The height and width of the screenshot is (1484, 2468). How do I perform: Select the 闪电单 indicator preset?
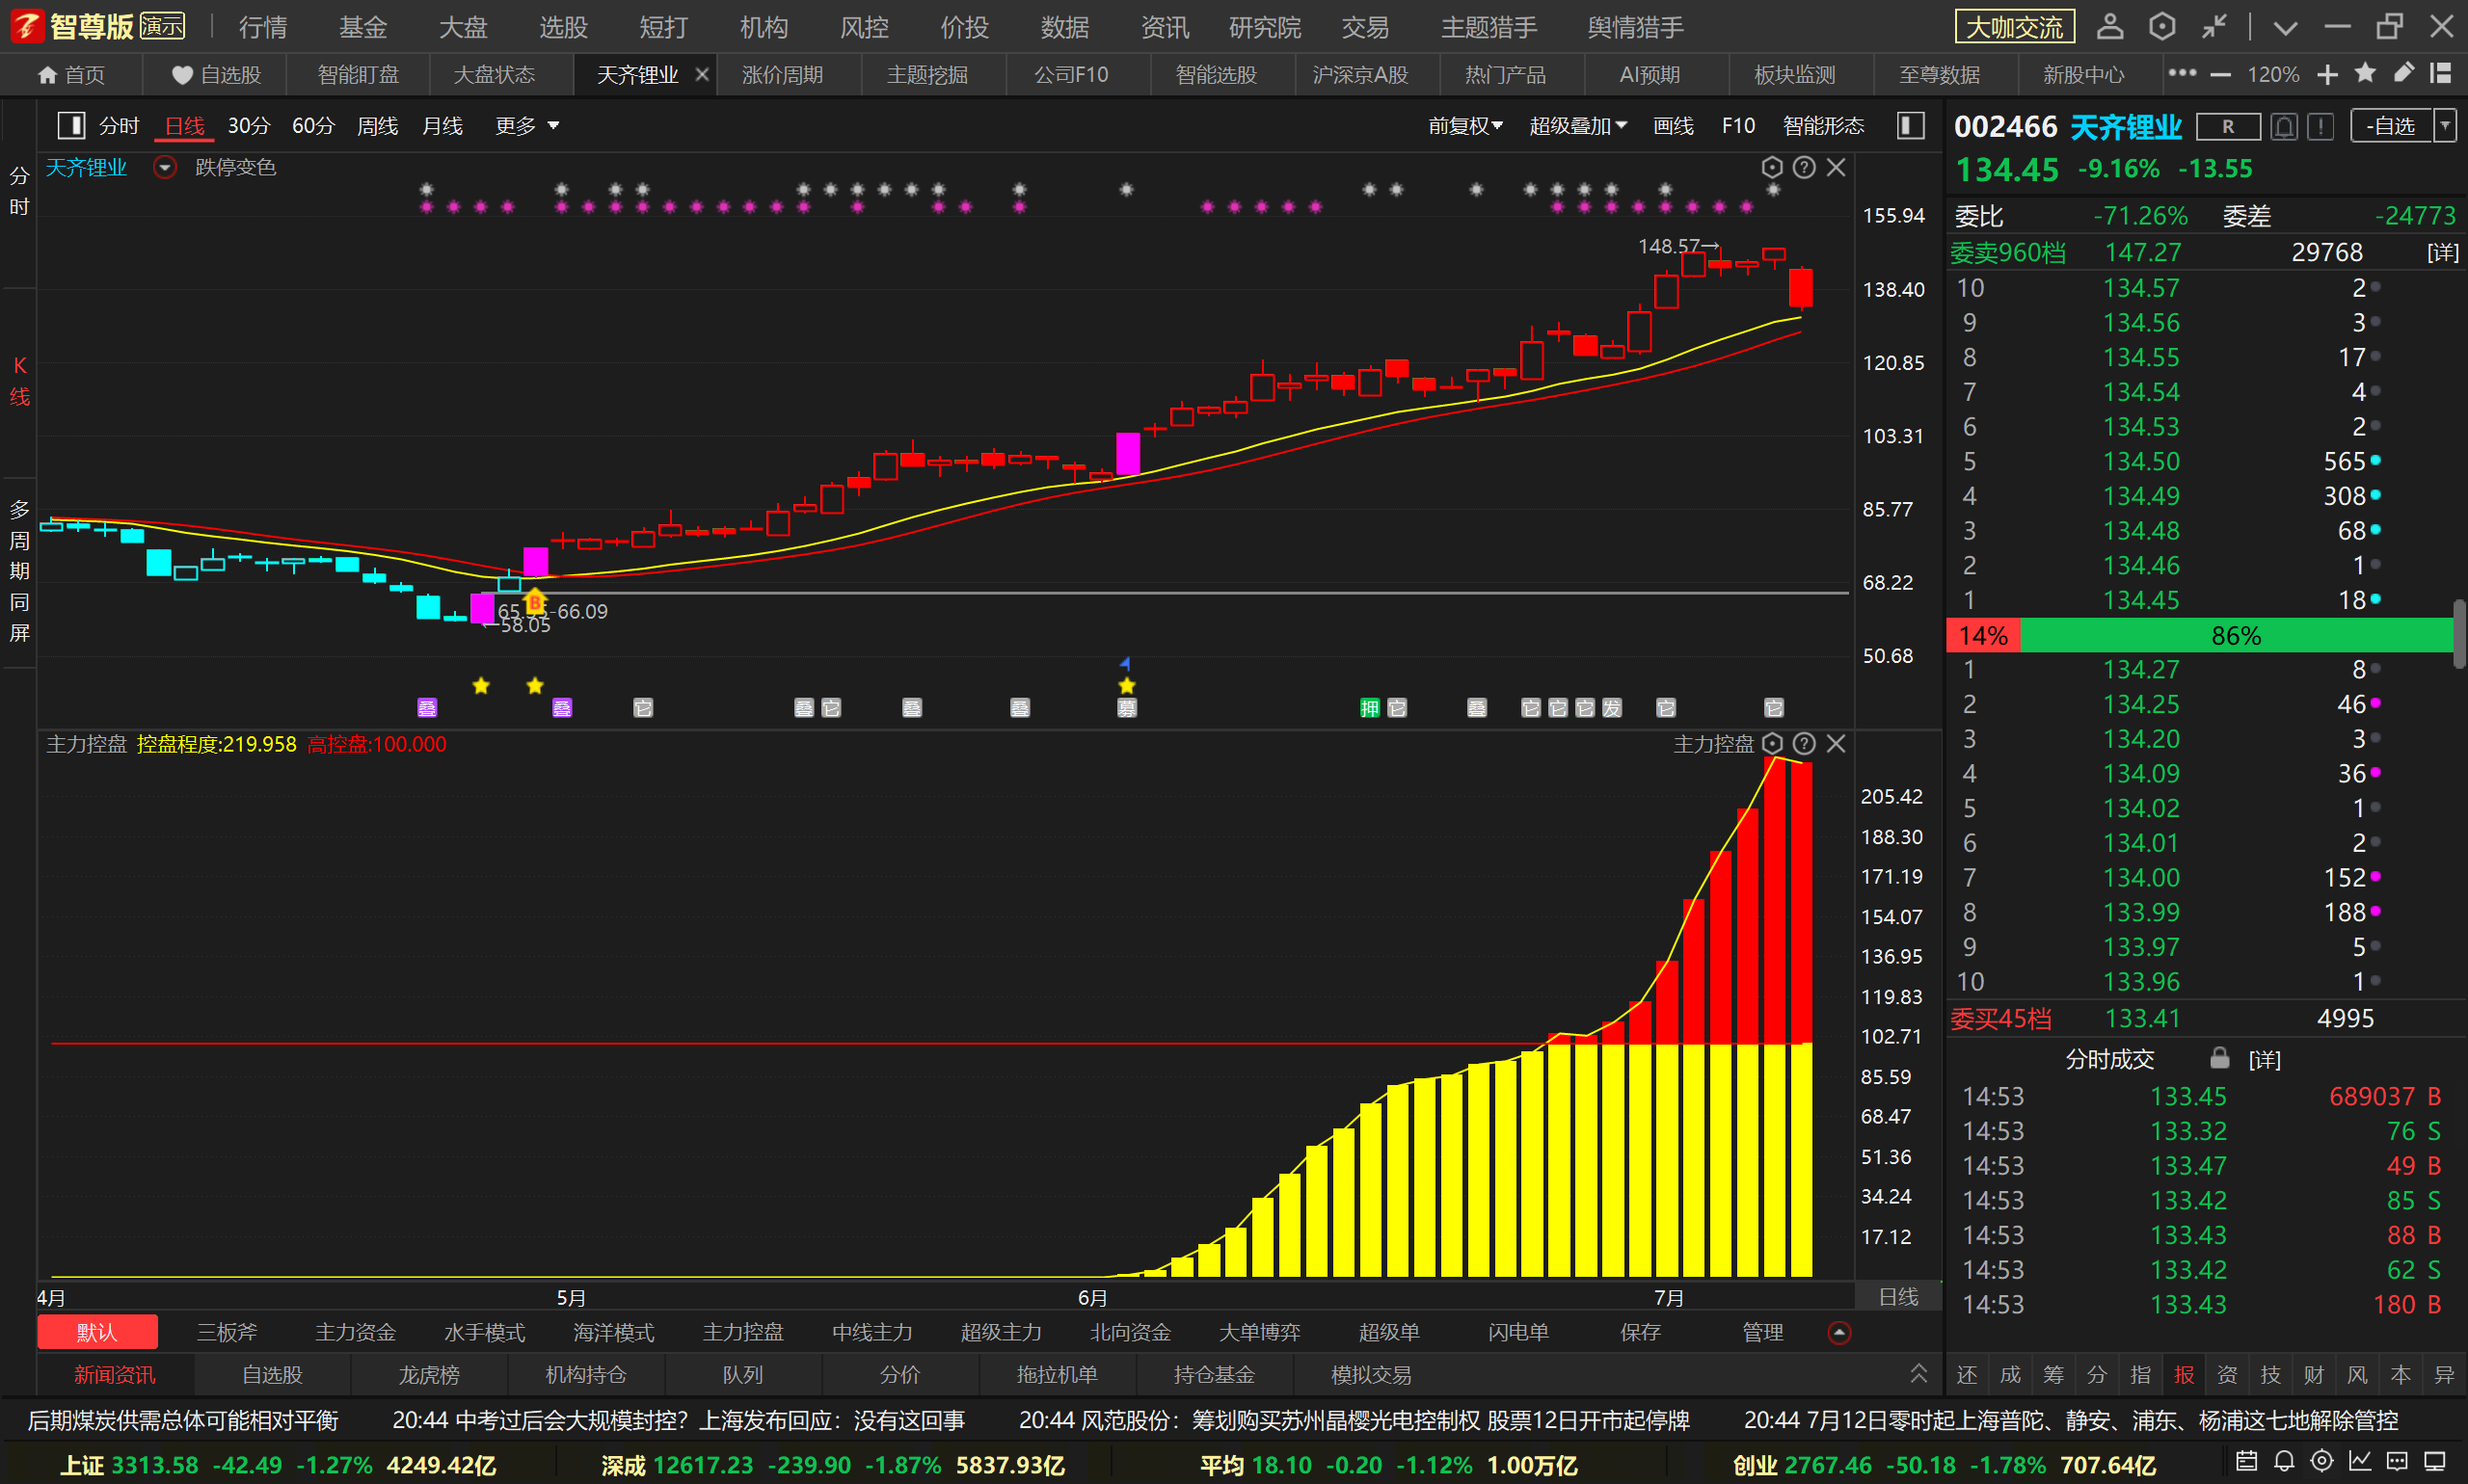(1517, 1332)
